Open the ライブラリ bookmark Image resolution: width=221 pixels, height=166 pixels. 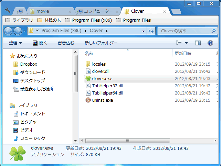(19, 20)
